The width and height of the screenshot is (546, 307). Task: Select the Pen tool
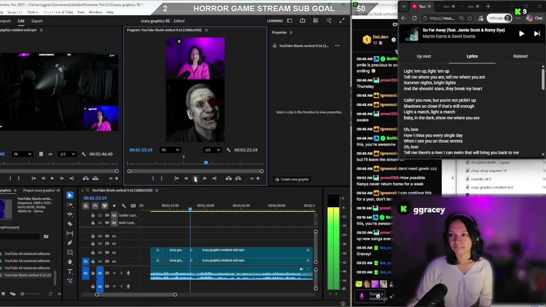[70, 243]
